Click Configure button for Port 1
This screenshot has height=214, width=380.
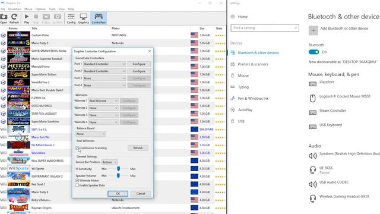139,64
